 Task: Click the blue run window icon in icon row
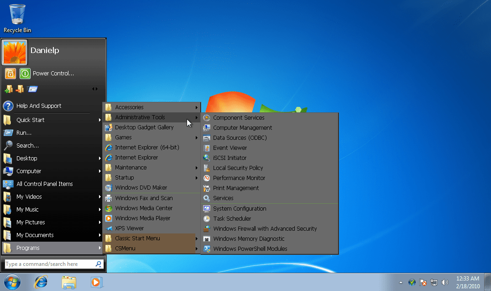point(32,90)
